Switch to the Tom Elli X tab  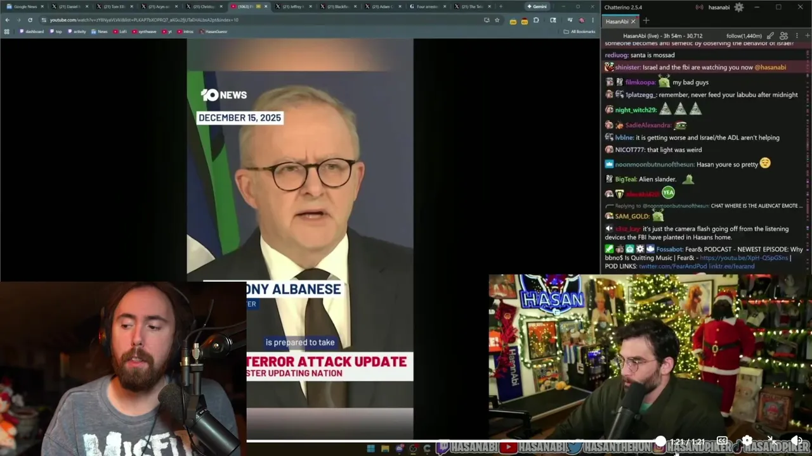114,6
